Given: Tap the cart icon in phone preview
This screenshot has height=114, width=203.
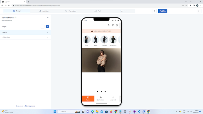Looking at the screenshot, I should 117,25.
